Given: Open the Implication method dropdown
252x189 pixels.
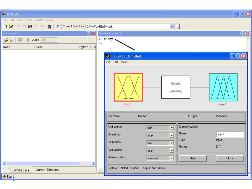Looking at the screenshot, I should click(x=172, y=143).
